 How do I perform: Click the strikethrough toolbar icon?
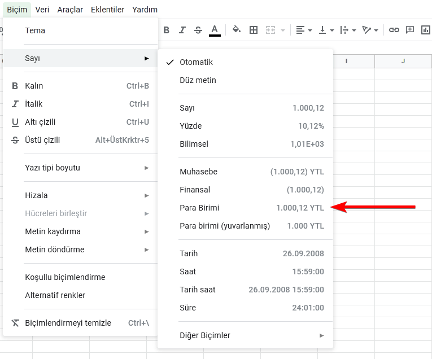click(x=198, y=30)
